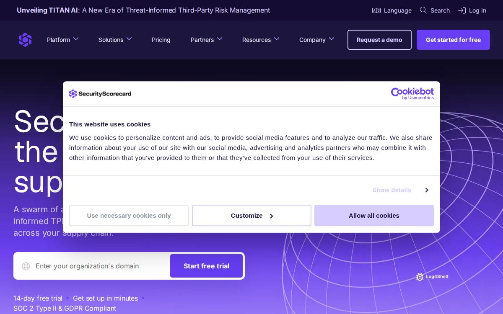Click the Log4Shell bug icon

click(x=420, y=277)
